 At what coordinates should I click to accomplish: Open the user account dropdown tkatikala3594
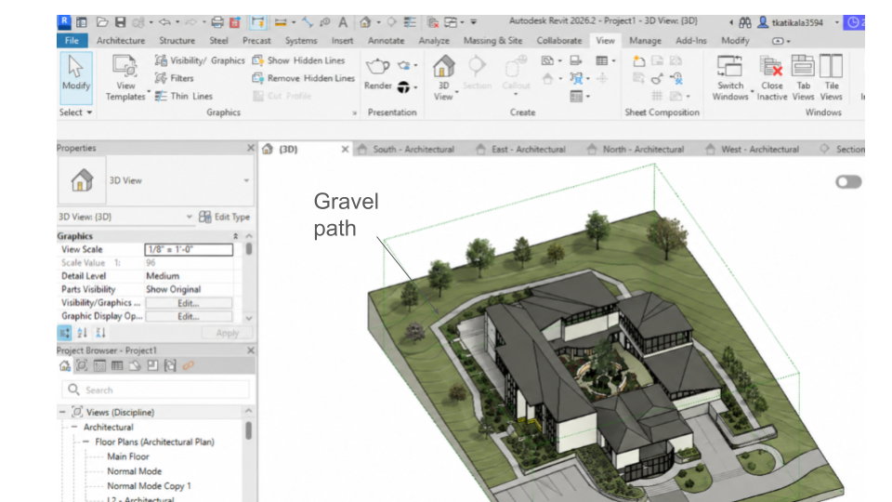(x=836, y=22)
